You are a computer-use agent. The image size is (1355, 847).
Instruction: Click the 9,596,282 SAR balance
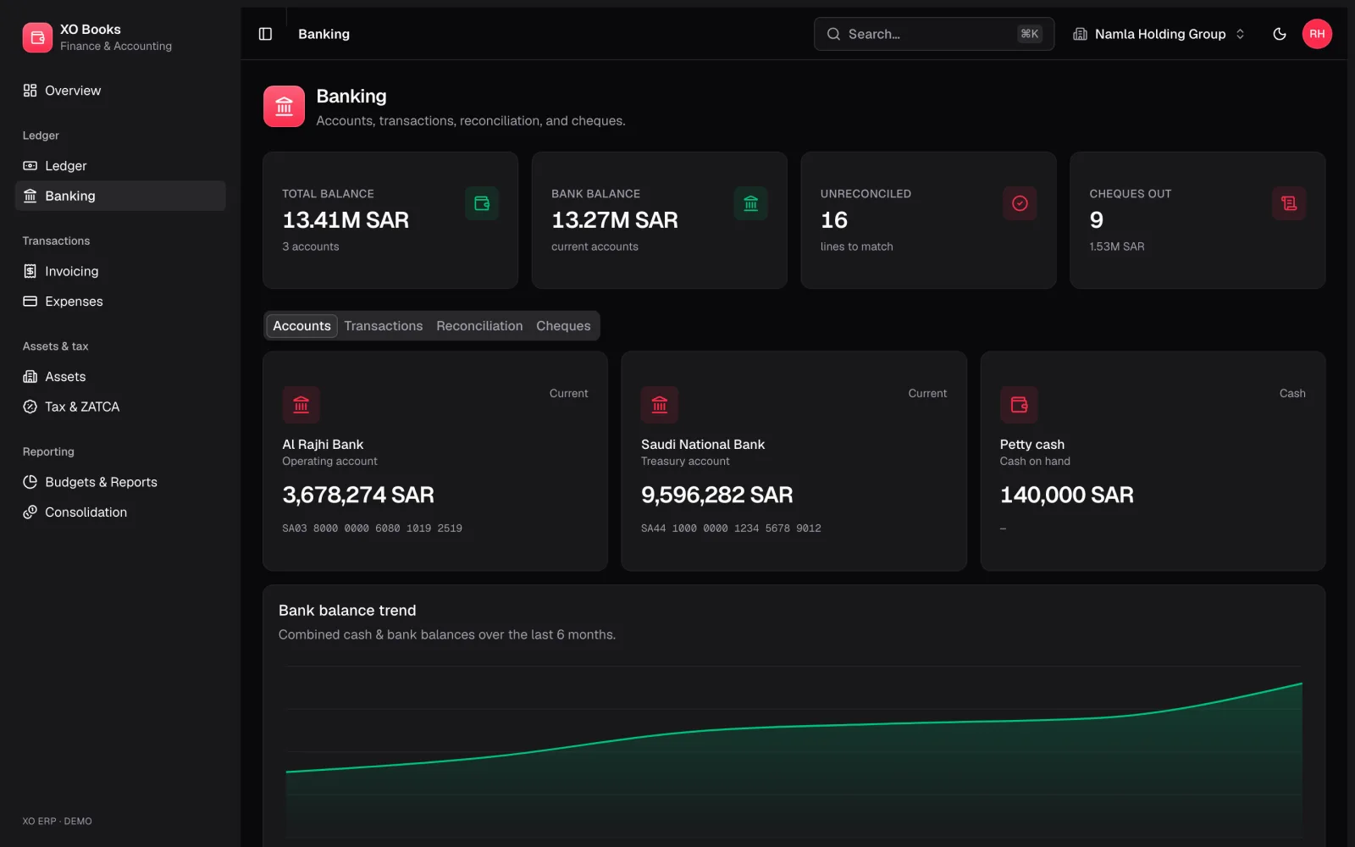(717, 495)
